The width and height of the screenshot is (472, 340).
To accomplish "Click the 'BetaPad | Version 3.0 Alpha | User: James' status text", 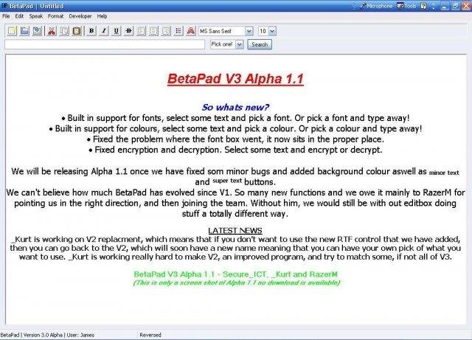I will click(x=47, y=335).
